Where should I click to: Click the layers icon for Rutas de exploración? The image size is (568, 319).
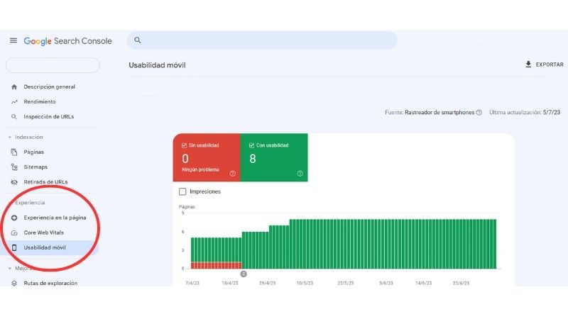click(x=14, y=283)
